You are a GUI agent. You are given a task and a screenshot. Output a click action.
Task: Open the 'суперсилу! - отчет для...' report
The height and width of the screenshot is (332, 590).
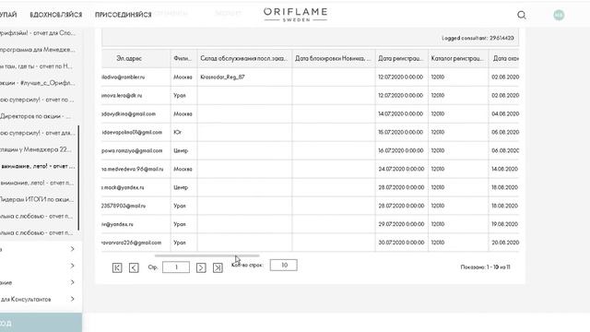coord(38,133)
